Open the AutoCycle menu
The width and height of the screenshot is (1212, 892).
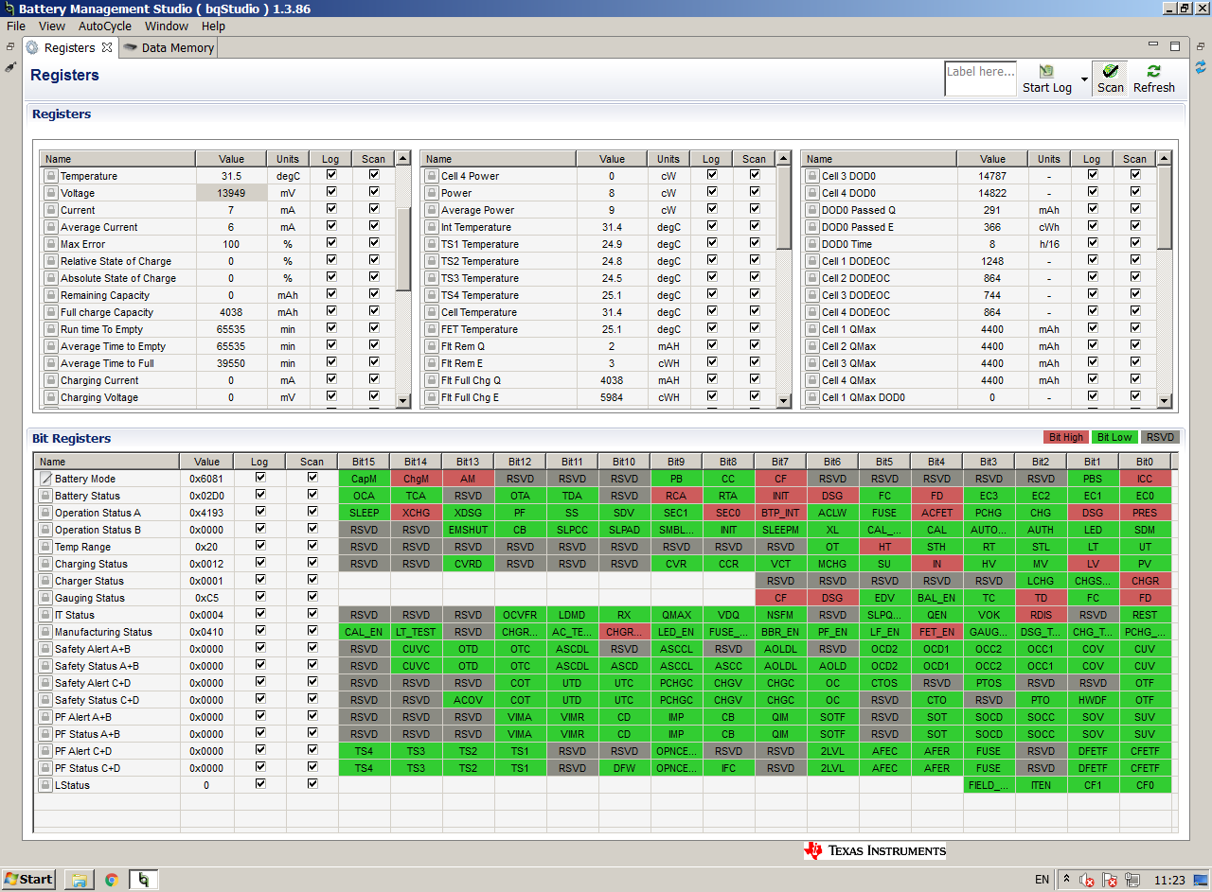[x=105, y=26]
